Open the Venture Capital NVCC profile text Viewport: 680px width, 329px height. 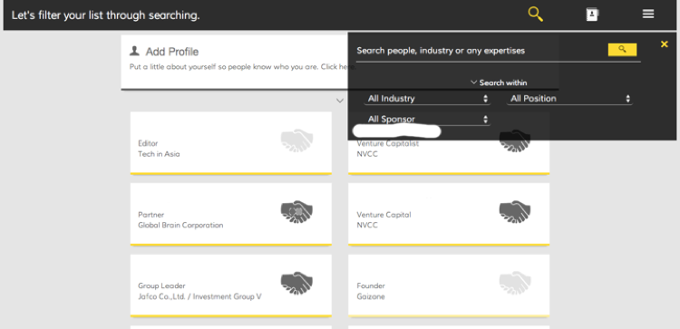tap(384, 219)
